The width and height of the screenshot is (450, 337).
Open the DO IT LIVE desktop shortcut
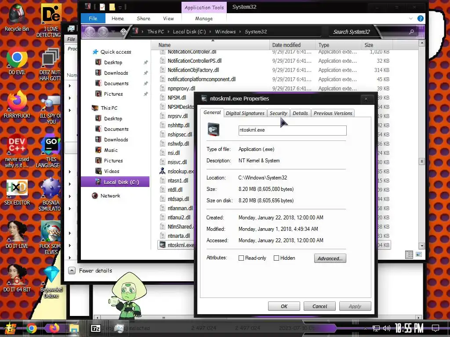(x=17, y=235)
